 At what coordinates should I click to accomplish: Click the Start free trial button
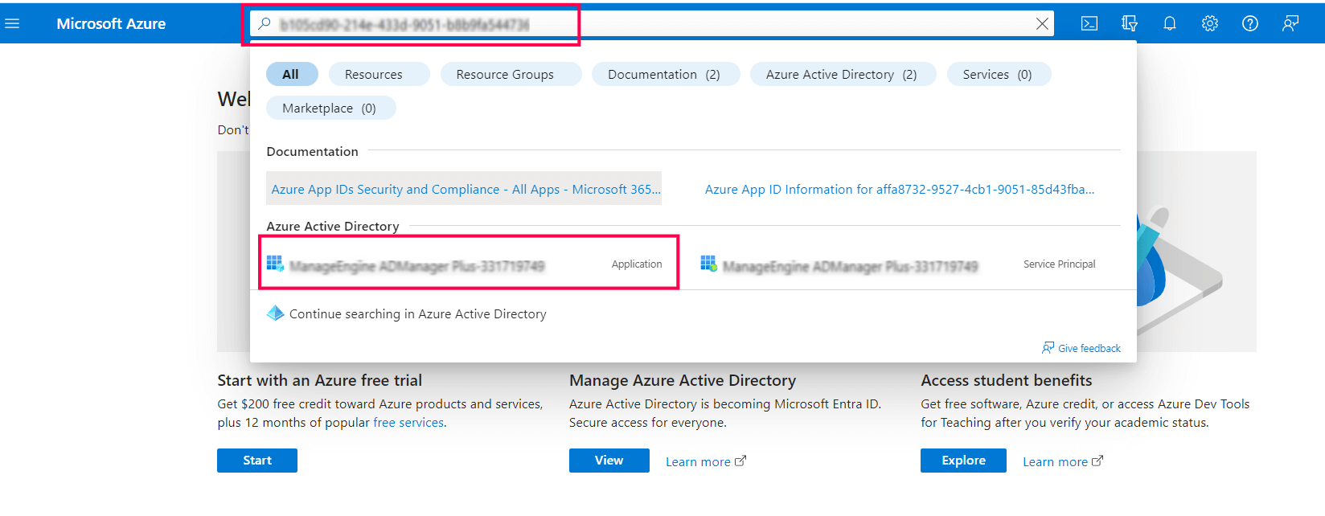pos(257,461)
